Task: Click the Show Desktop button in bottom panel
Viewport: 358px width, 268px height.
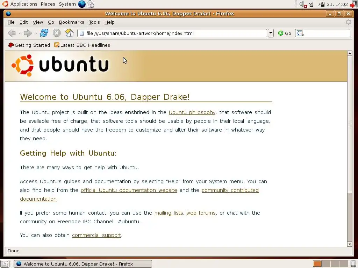Action: 5,264
